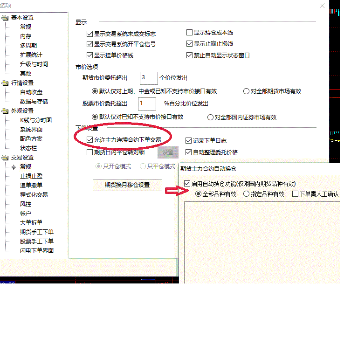This screenshot has width=351, height=352.
Task: Open the 大单拆单 settings page
Action: point(31,223)
